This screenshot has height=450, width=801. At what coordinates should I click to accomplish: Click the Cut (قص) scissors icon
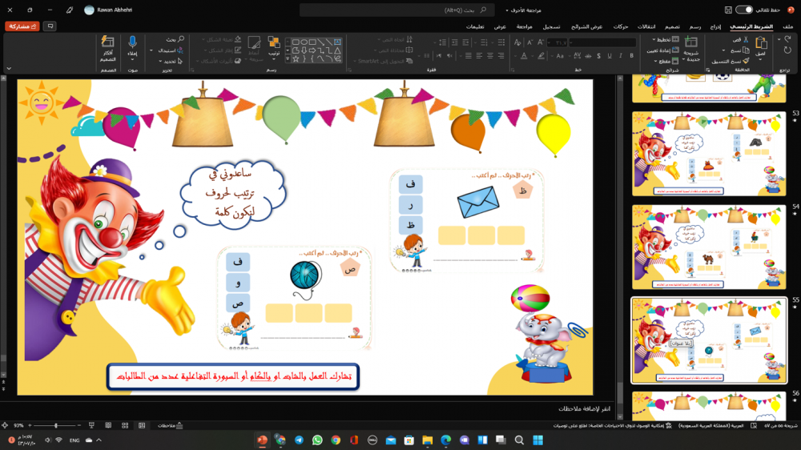746,39
